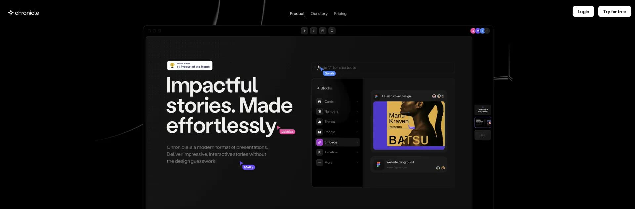Click the Try for free button
635x209 pixels.
point(614,11)
